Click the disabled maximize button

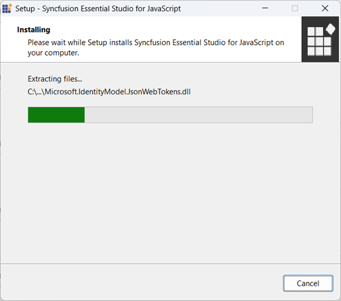point(294,9)
